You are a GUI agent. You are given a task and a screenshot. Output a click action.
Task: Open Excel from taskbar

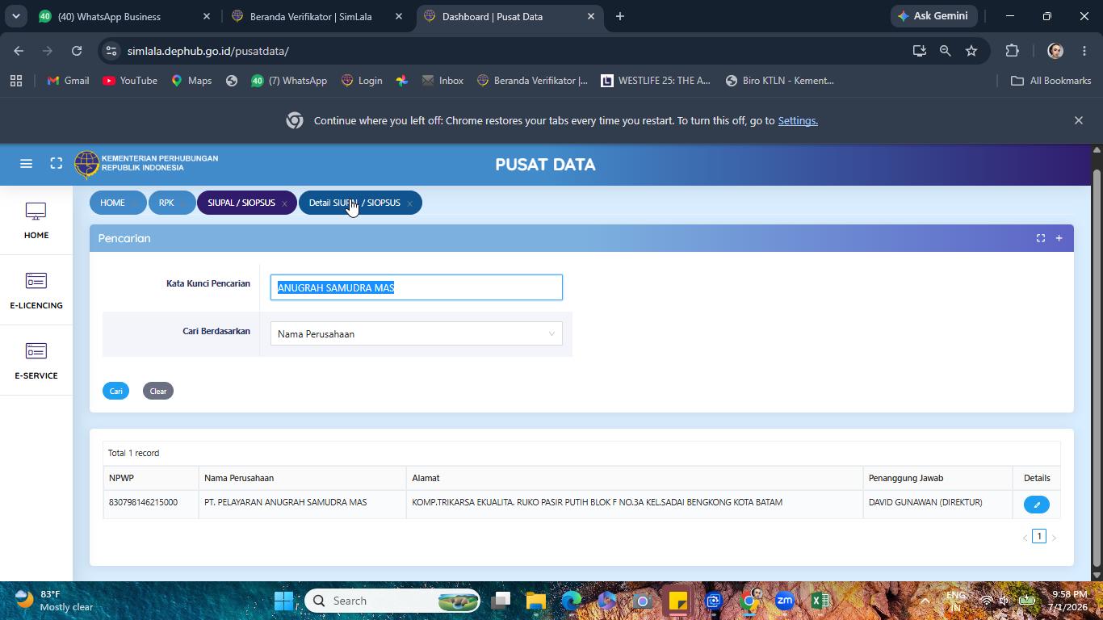pyautogui.click(x=820, y=601)
